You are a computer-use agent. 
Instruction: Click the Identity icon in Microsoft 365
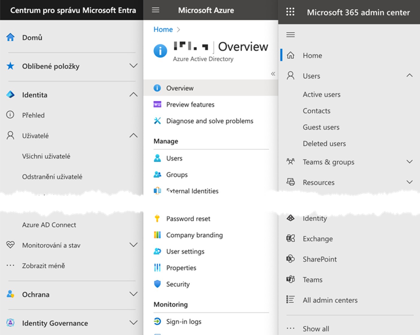pos(290,218)
